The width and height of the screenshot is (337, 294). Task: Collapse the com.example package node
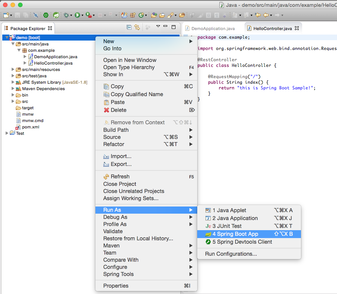click(x=19, y=50)
